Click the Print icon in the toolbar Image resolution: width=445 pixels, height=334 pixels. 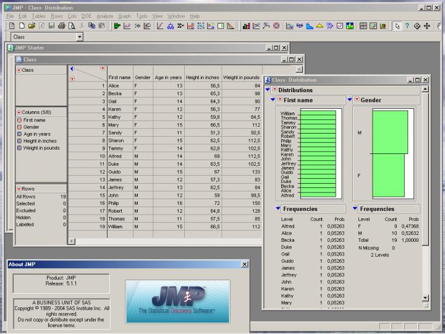62,26
